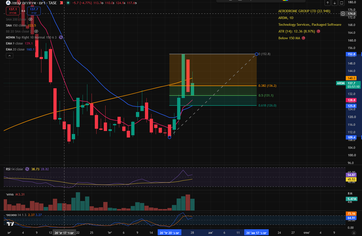Viewport: 362px width, 236px height.
Task: Click the Fibonacci 0.618 (126.0) level label
Action: click(267, 105)
